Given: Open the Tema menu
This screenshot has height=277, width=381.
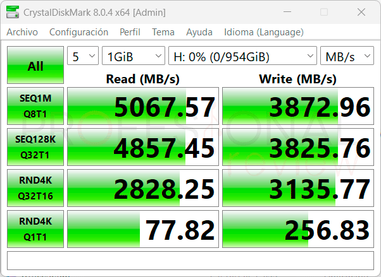Looking at the screenshot, I should coord(163,32).
